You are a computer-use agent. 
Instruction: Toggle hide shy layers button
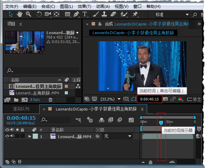pos(101,120)
